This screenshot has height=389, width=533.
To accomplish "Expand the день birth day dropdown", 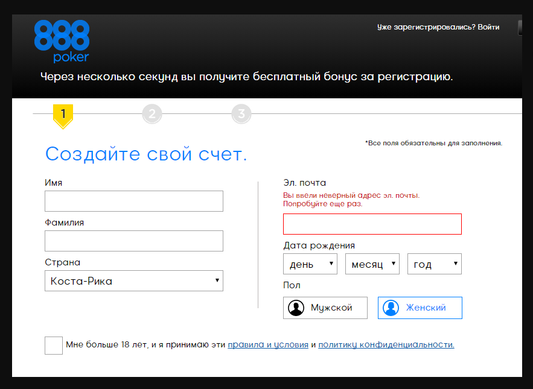I will point(310,264).
